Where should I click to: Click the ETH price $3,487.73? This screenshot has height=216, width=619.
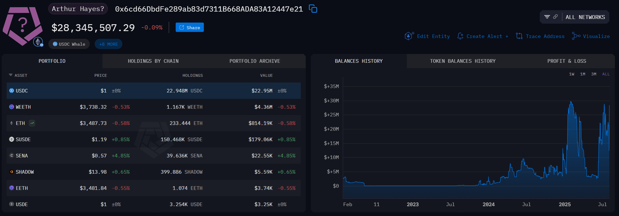pyautogui.click(x=93, y=123)
